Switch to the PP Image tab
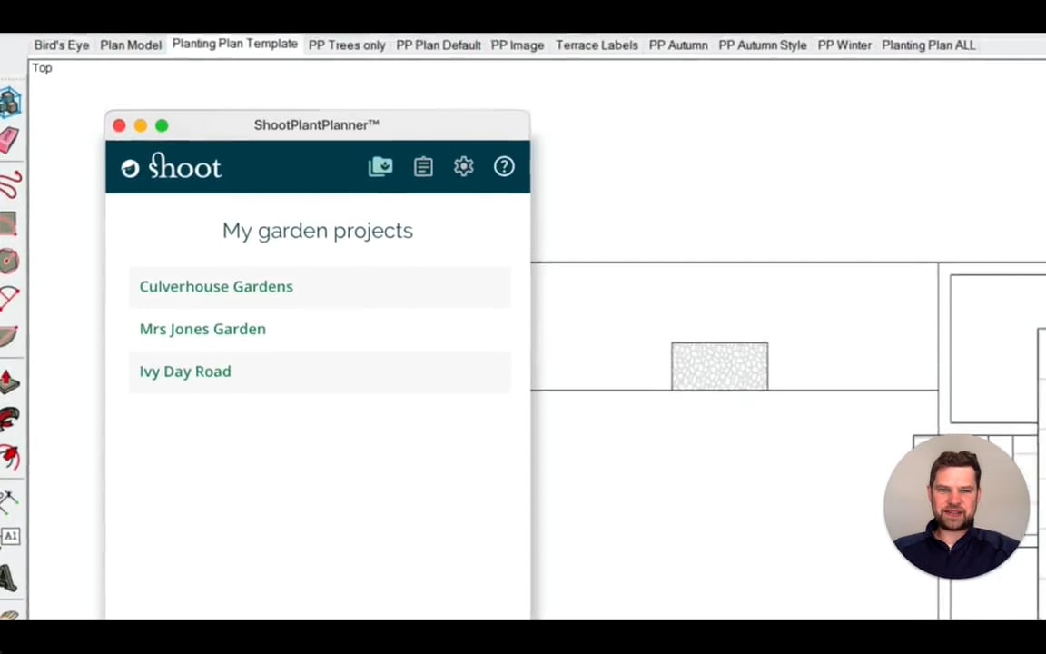1046x654 pixels. coord(518,45)
